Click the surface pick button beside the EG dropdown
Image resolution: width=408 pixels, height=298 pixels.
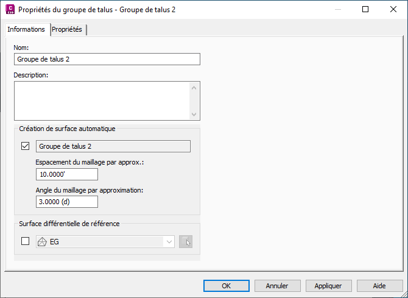click(x=187, y=242)
